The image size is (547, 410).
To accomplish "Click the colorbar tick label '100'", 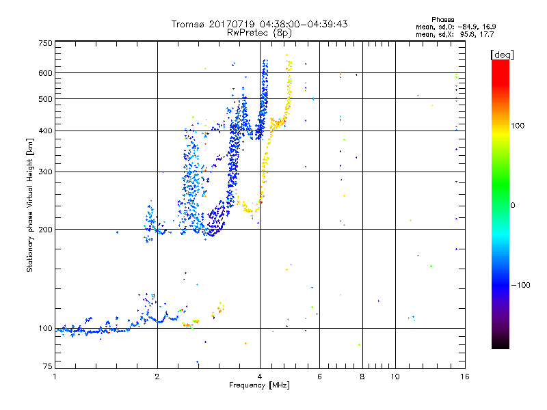I will pos(518,126).
